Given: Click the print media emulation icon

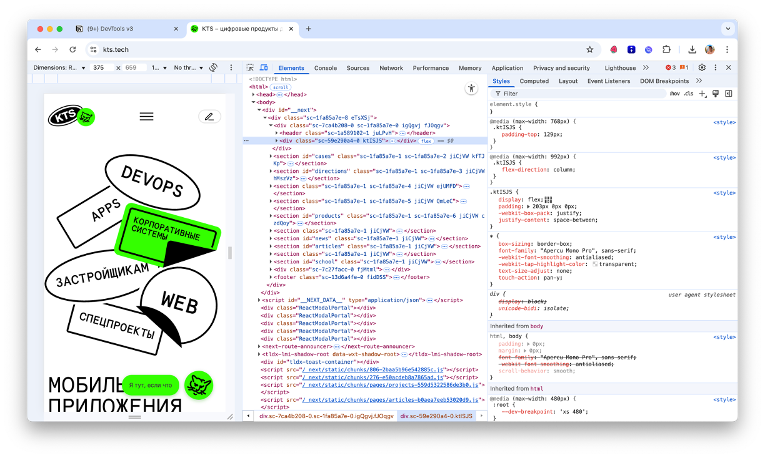Looking at the screenshot, I should [x=714, y=93].
